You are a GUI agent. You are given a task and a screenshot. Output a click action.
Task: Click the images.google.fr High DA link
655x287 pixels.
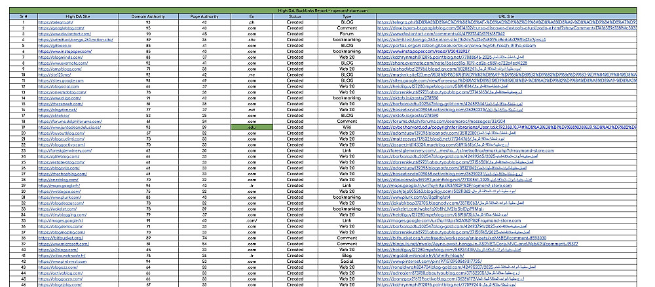tap(60, 221)
